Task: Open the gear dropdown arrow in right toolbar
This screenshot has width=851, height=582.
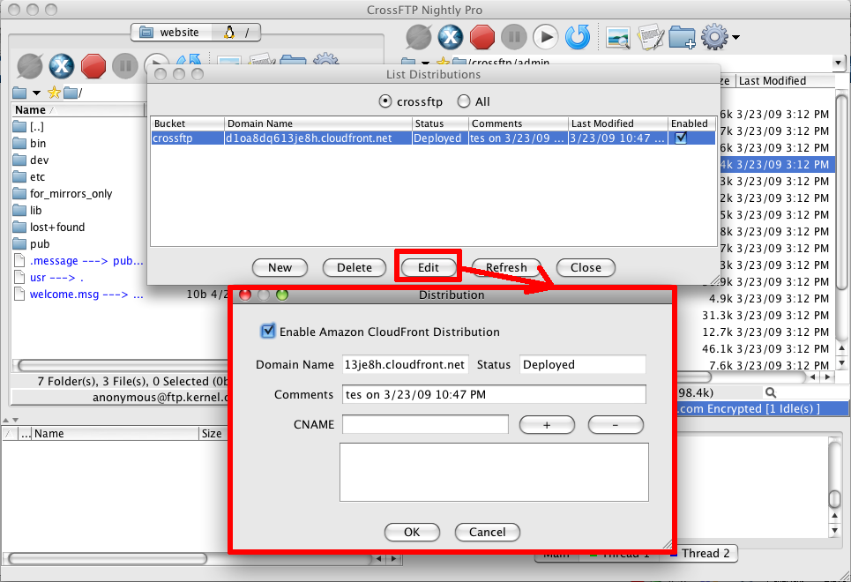Action: tap(735, 37)
